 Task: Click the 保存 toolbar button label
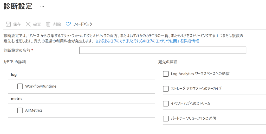click(17, 24)
